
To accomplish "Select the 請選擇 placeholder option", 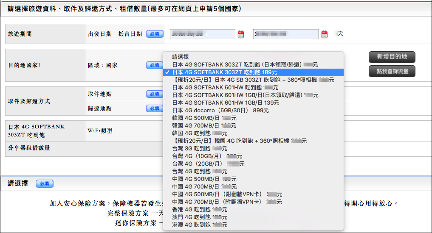I will pyautogui.click(x=254, y=57).
